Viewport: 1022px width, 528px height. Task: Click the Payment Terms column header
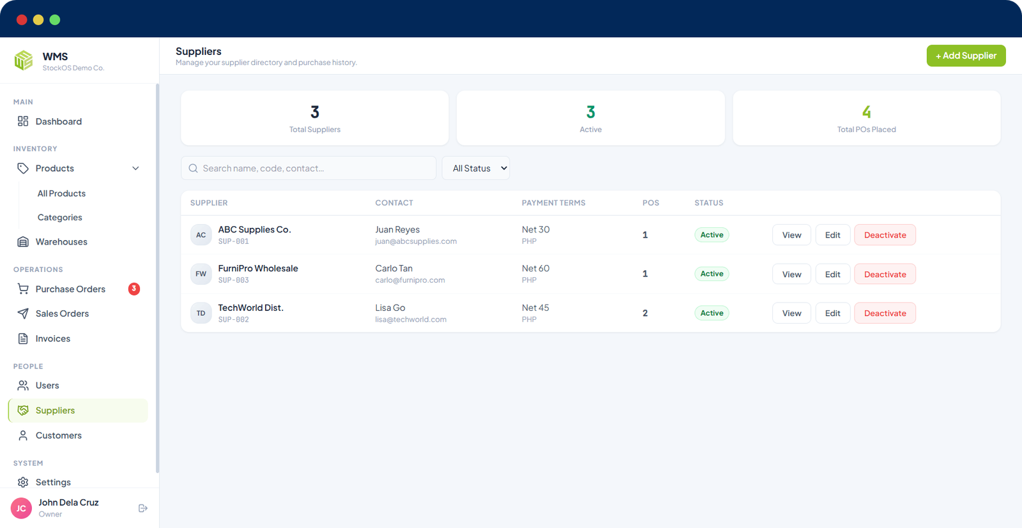click(x=553, y=203)
